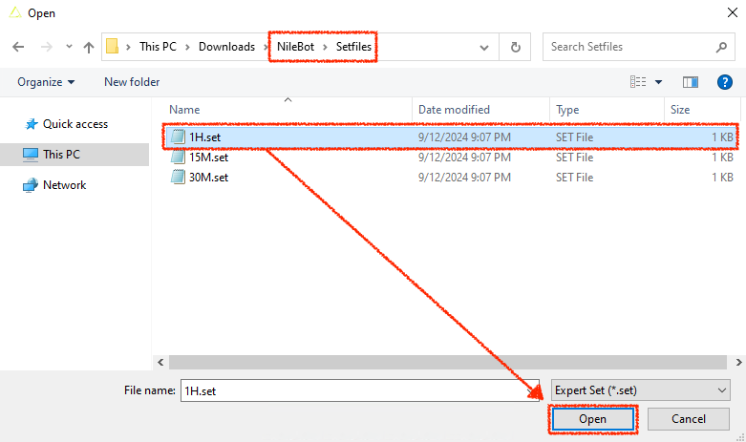The image size is (746, 442).
Task: Select the 30M.set file
Action: click(450, 178)
